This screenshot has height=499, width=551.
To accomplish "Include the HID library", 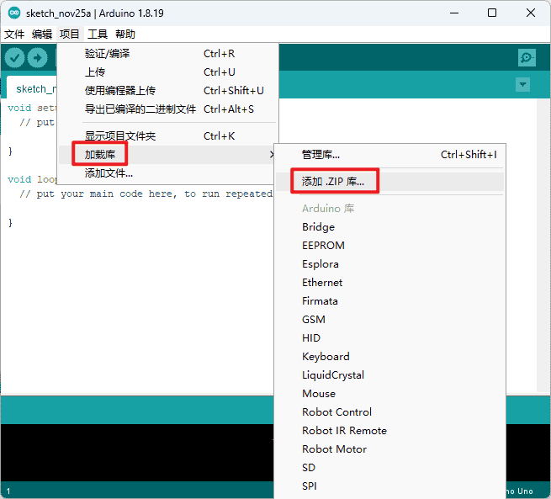I will tap(389, 338).
